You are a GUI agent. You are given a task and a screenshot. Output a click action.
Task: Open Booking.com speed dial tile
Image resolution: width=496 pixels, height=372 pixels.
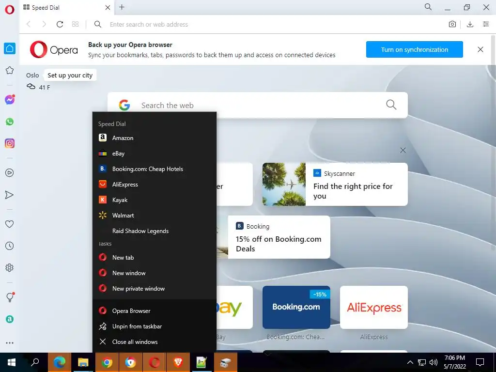coord(296,307)
